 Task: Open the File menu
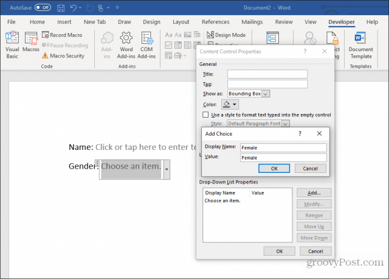tap(12, 22)
